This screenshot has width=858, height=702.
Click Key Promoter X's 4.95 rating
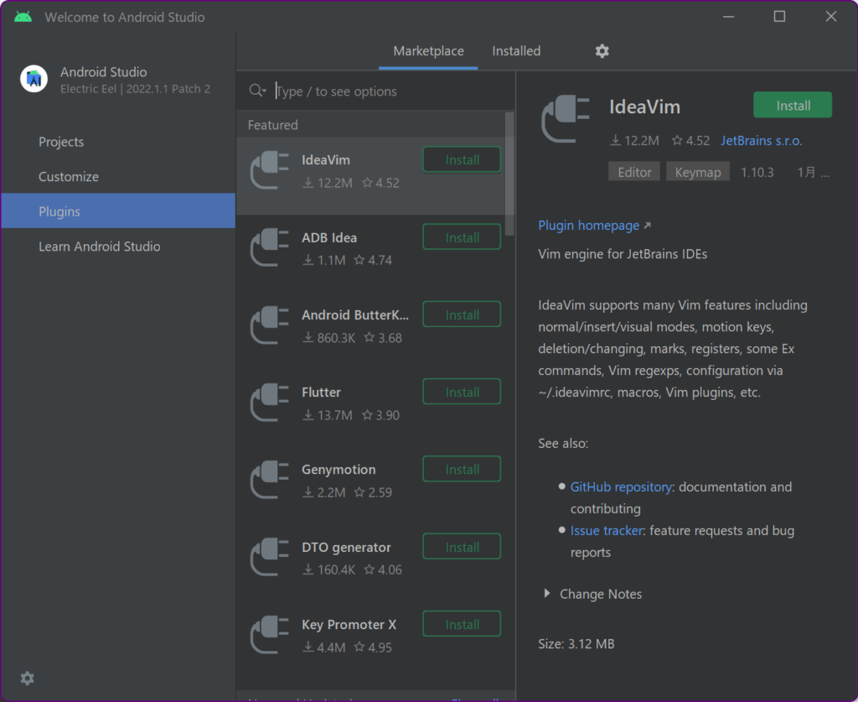pos(373,647)
